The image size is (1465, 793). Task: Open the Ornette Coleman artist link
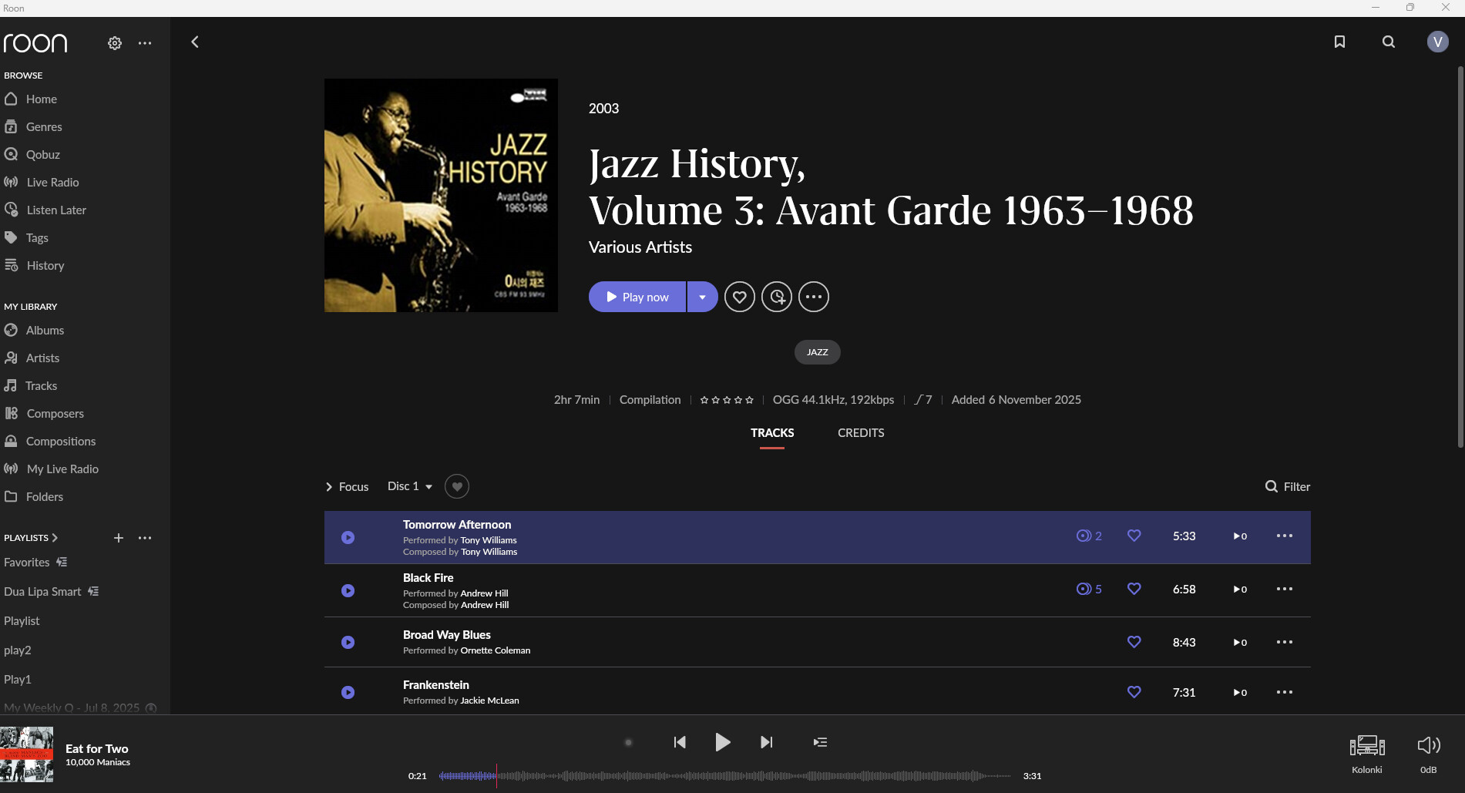click(495, 650)
